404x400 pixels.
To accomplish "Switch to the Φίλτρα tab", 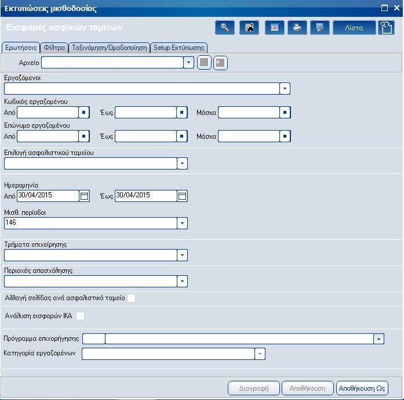I will 54,48.
